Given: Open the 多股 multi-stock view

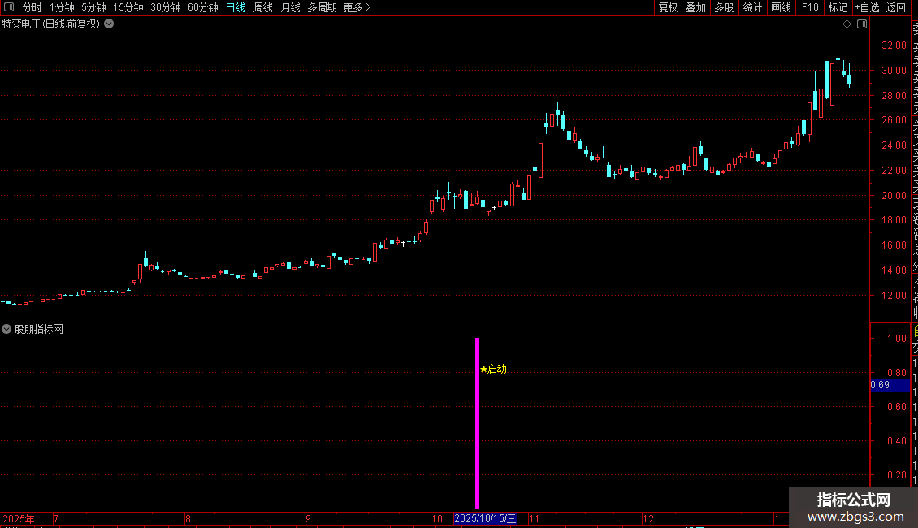Looking at the screenshot, I should click(724, 7).
